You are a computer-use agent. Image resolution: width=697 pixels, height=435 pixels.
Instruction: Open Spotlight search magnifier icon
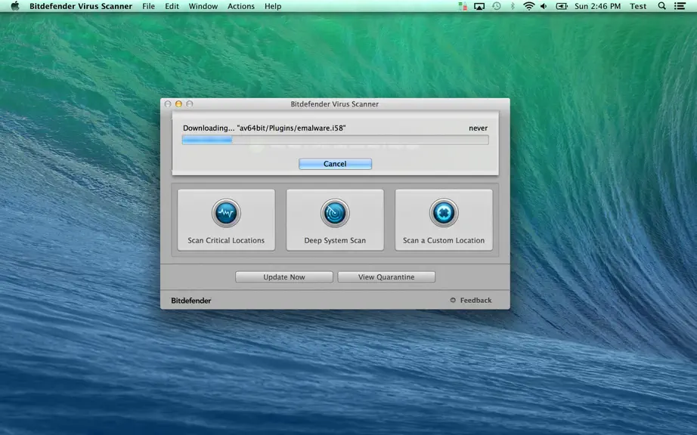662,6
